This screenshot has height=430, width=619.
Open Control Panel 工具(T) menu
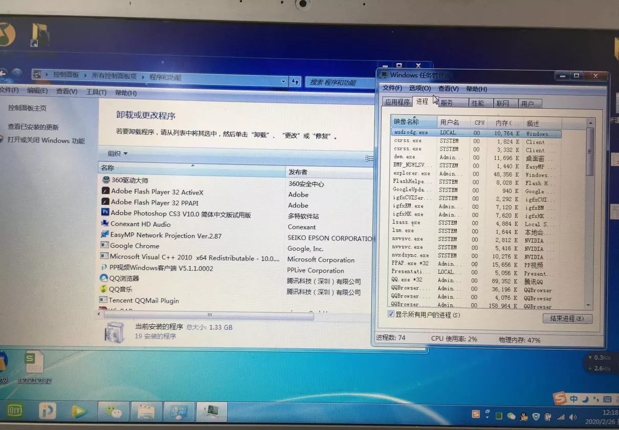point(96,92)
